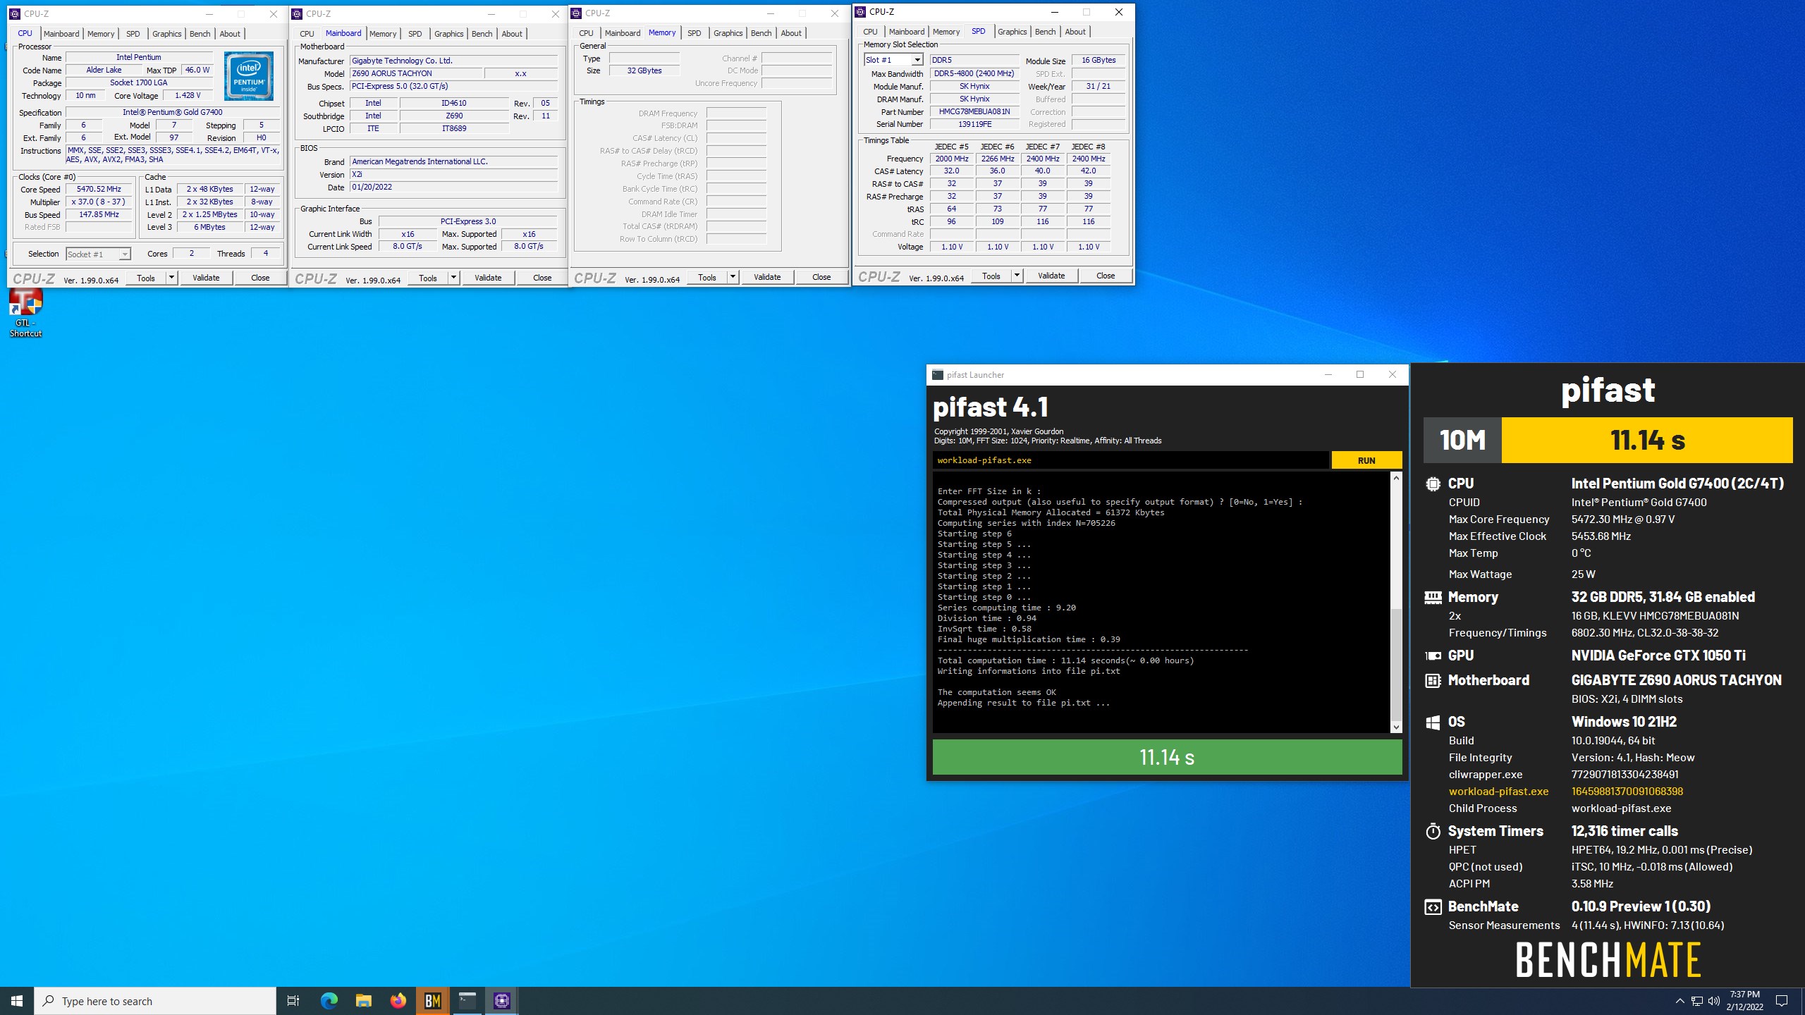Click the System Timers stopwatch icon
The height and width of the screenshot is (1015, 1805).
[x=1433, y=832]
